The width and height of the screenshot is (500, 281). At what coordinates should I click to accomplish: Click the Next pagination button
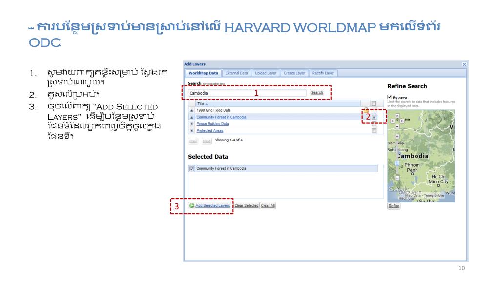(x=207, y=141)
